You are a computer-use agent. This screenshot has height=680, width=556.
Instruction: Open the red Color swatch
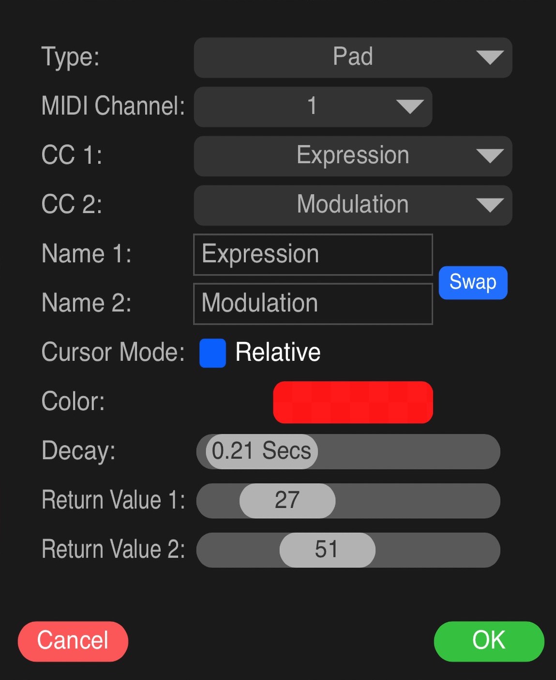pos(353,402)
